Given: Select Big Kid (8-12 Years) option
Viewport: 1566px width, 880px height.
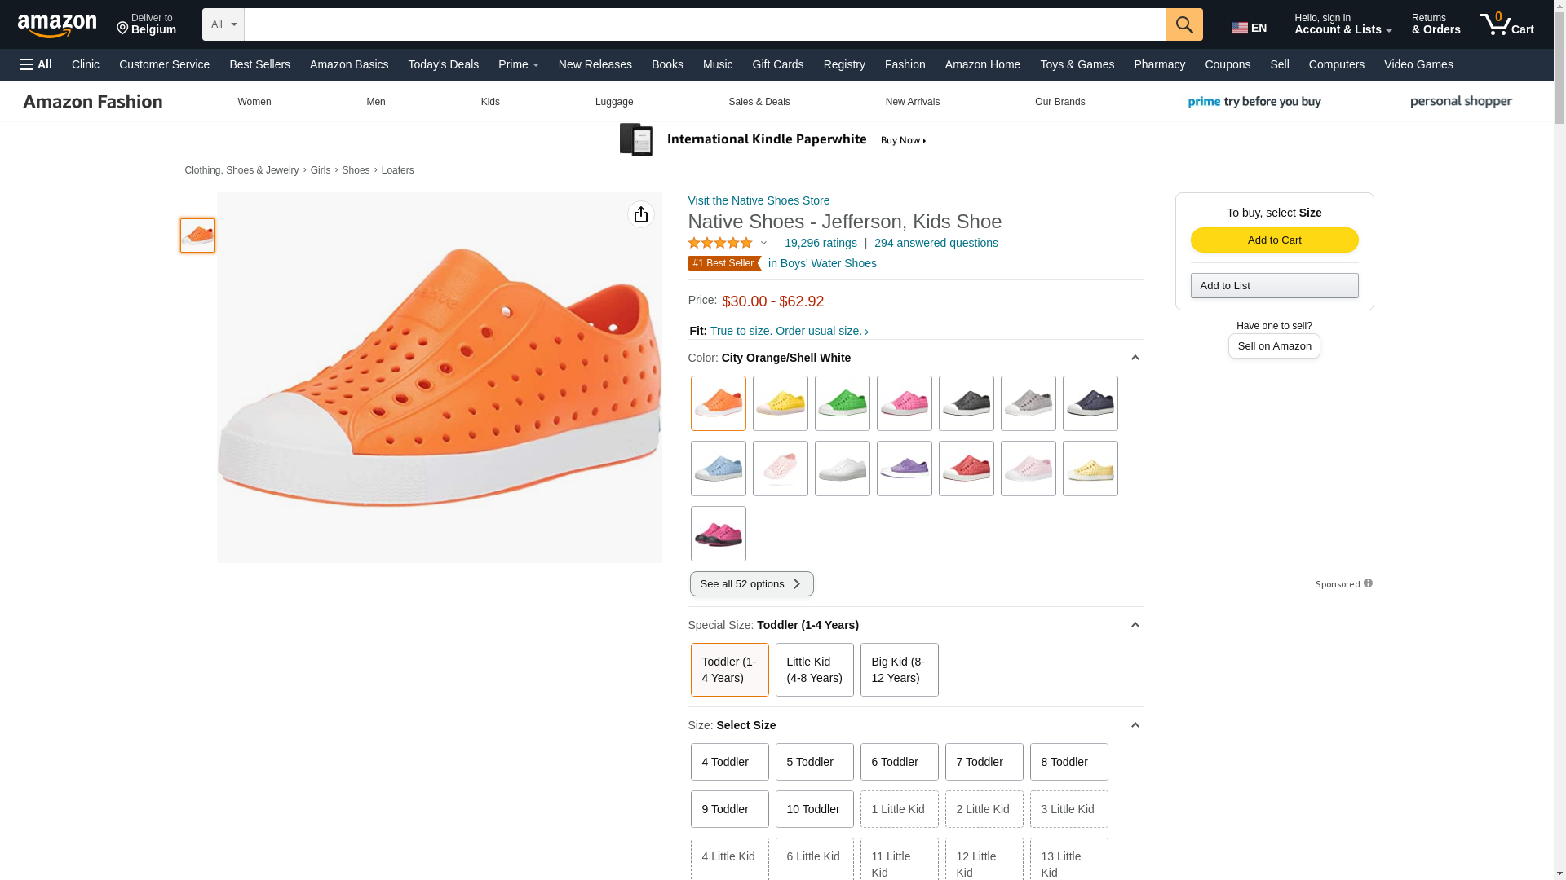Looking at the screenshot, I should pos(899,670).
